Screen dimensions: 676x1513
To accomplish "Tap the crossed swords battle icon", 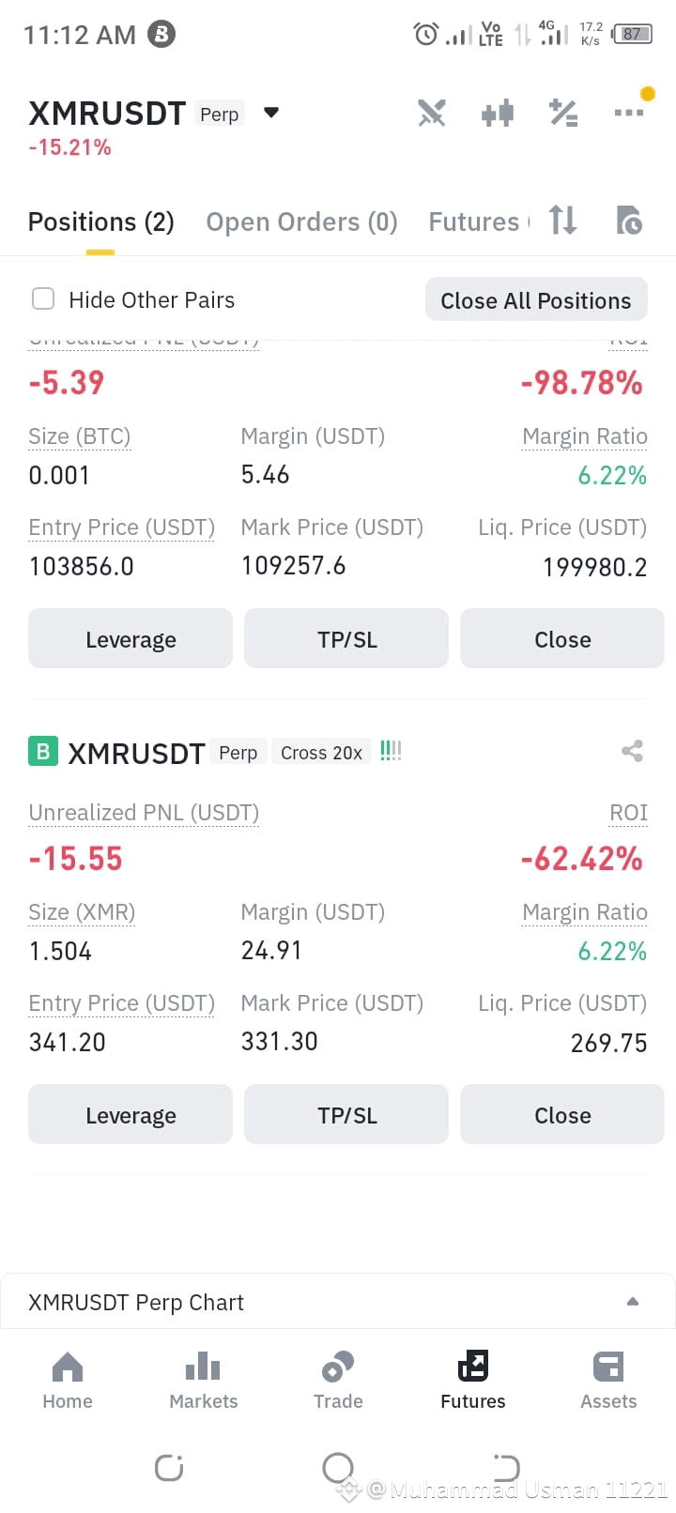I will 432,114.
